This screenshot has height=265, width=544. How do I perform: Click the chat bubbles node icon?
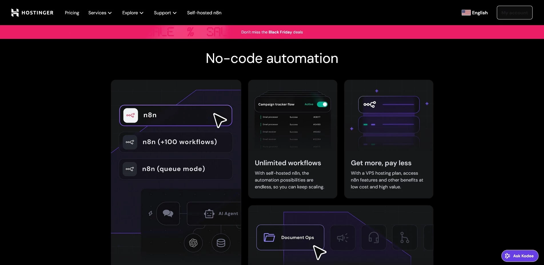(x=168, y=214)
